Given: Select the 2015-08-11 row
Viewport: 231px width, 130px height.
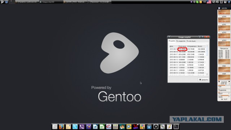Looking at the screenshot, I should click(187, 70).
